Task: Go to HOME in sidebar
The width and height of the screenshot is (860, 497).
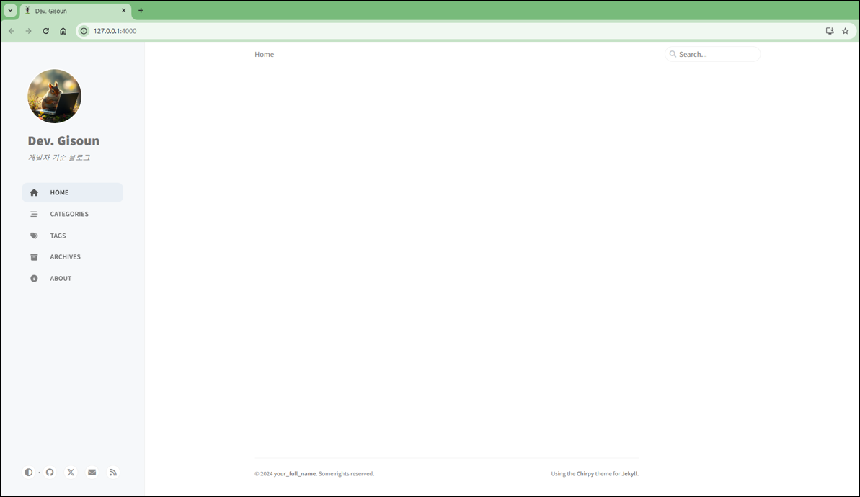Action: pyautogui.click(x=59, y=192)
